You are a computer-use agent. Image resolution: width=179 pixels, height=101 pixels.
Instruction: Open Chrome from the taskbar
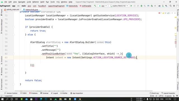tap(80, 99)
